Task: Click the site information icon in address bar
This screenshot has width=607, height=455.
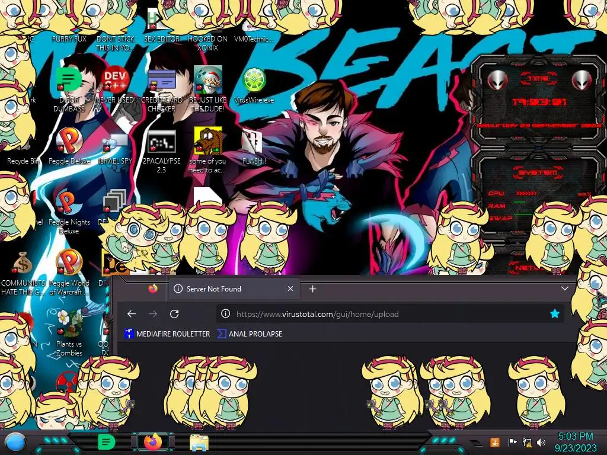Action: [225, 314]
